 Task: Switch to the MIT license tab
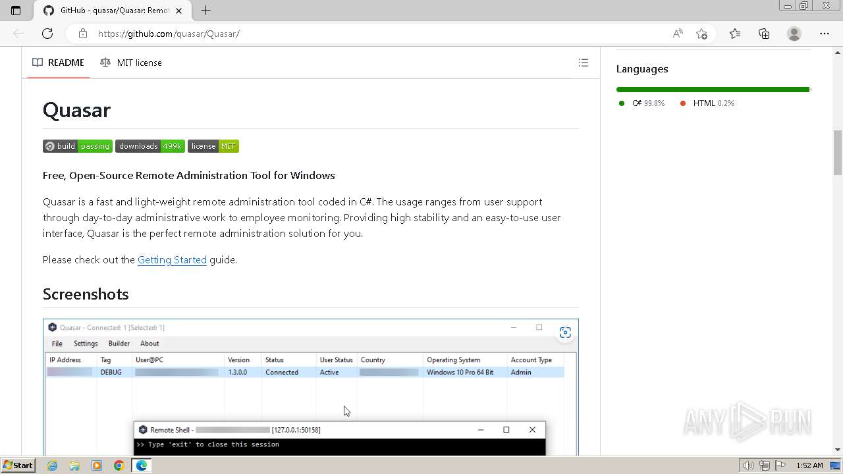pyautogui.click(x=131, y=63)
